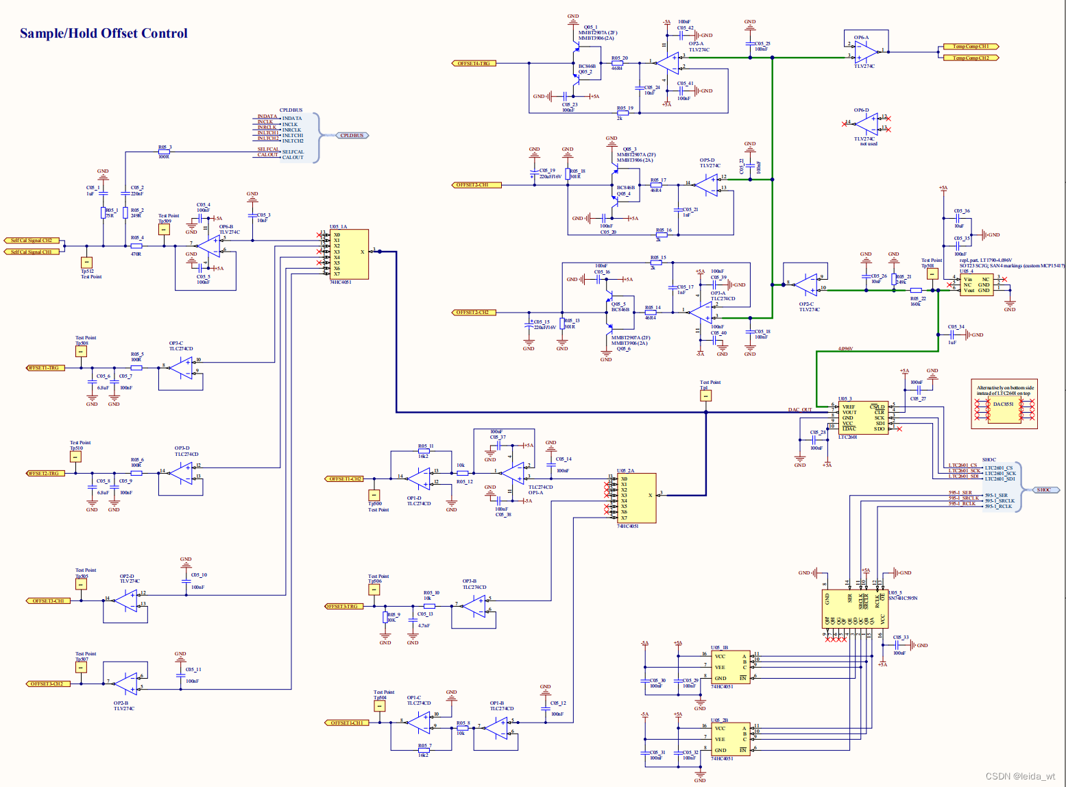This screenshot has width=1066, height=787.
Task: Select the U05_1A 74HC4051 multiplexer block
Action: coord(349,254)
